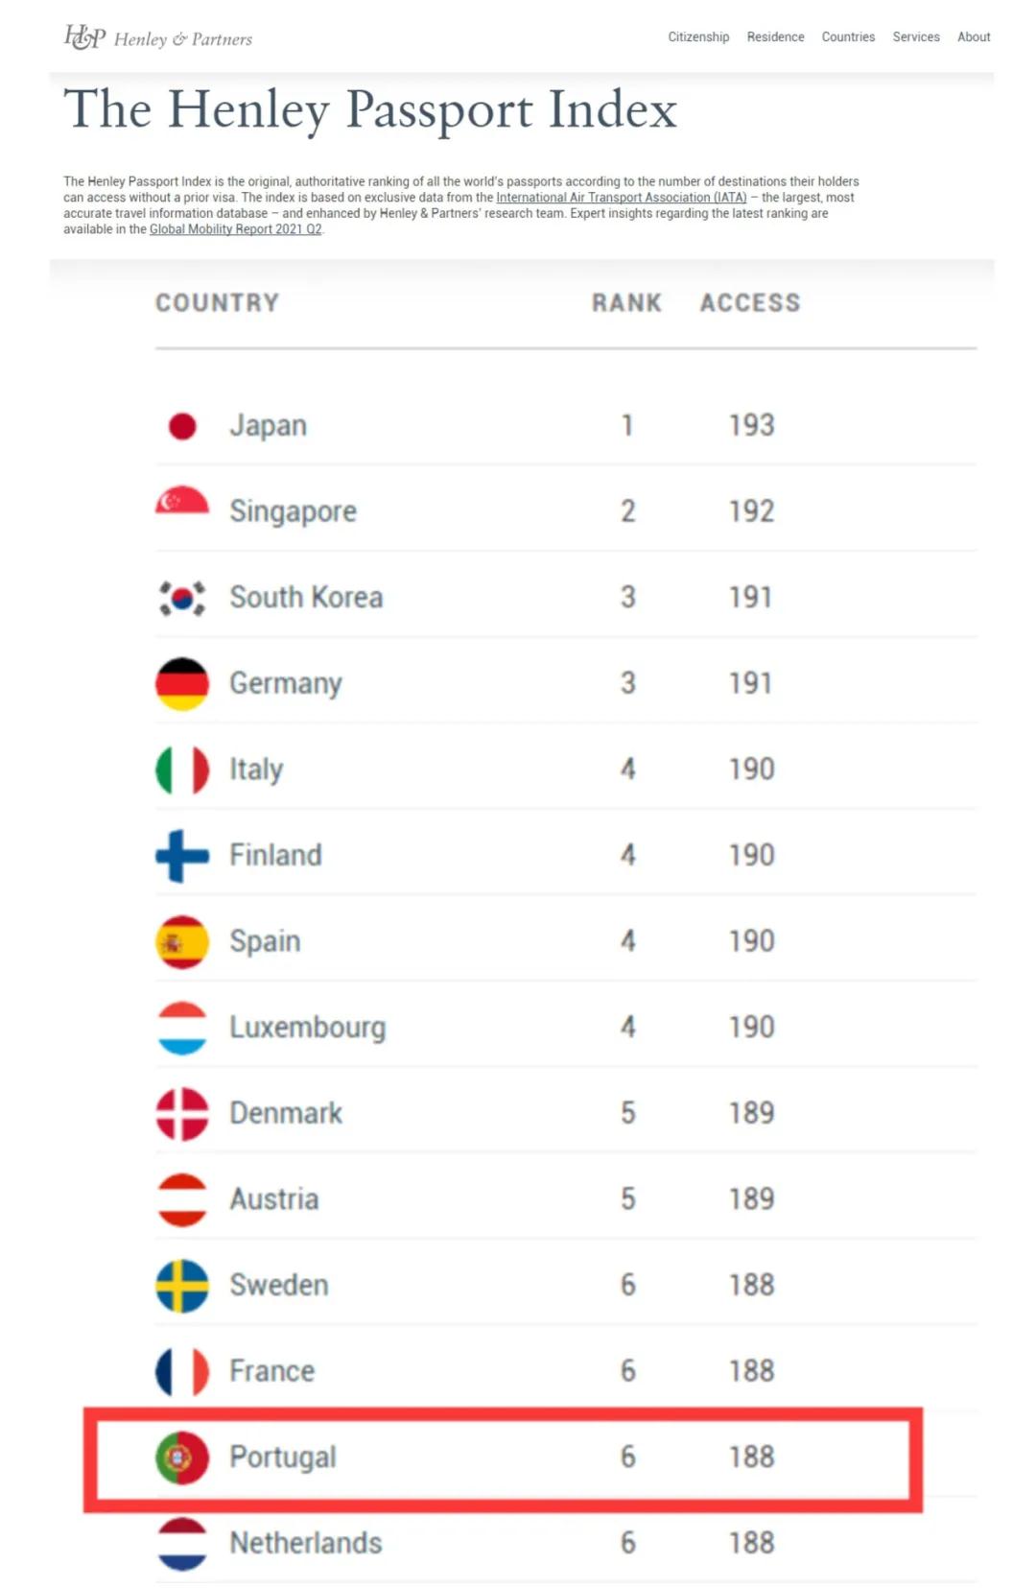This screenshot has width=1036, height=1588.
Task: Sort by the COUNTRY column header
Action: click(x=217, y=303)
